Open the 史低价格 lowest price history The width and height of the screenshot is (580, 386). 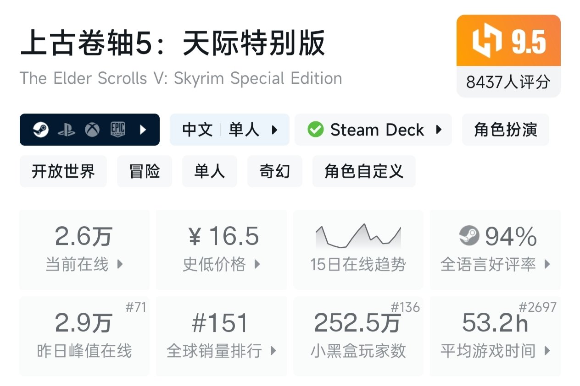(222, 250)
